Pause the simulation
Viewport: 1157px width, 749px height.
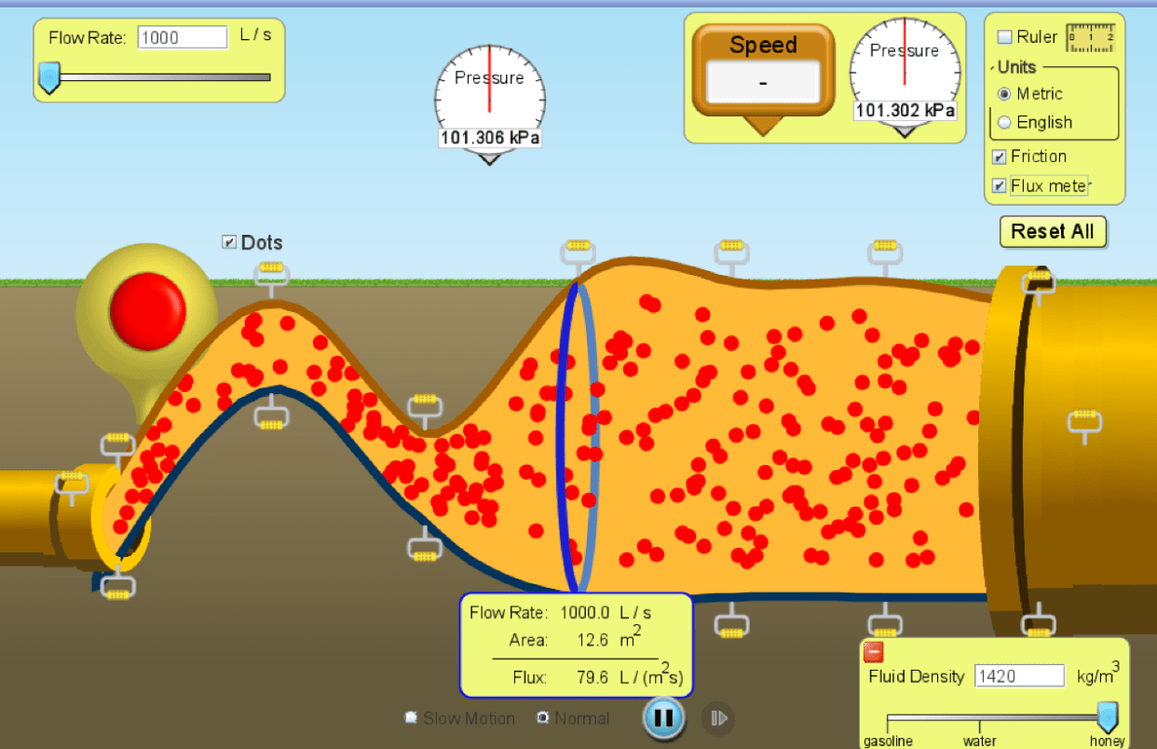663,717
